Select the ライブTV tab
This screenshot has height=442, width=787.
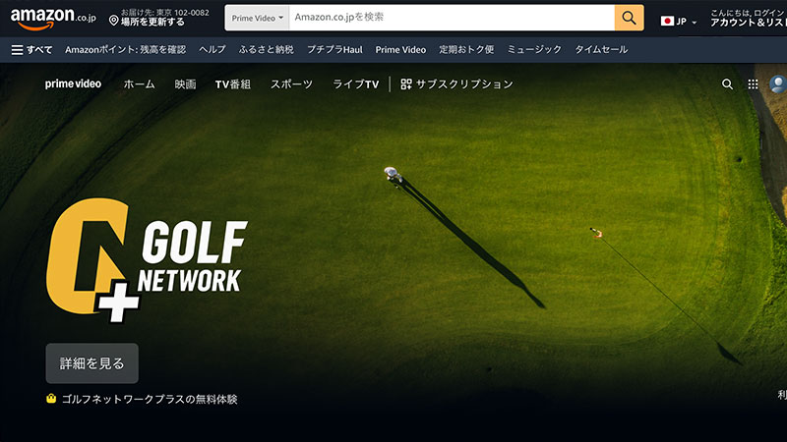coord(356,84)
